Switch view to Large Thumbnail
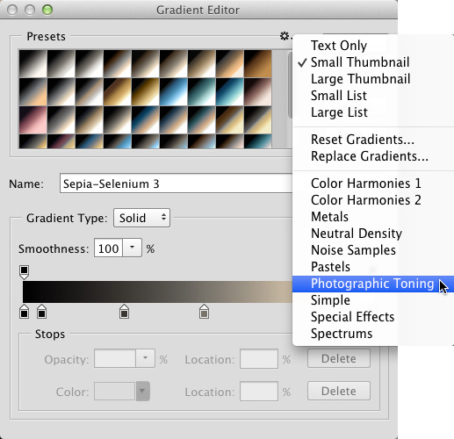Image resolution: width=454 pixels, height=439 pixels. 360,79
